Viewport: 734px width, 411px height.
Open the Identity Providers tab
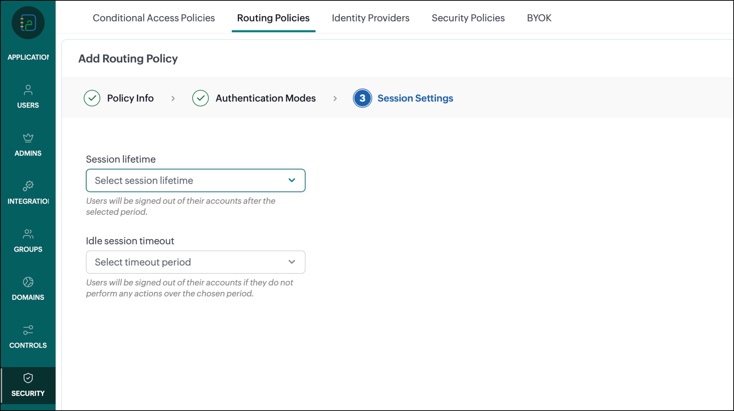tap(371, 18)
